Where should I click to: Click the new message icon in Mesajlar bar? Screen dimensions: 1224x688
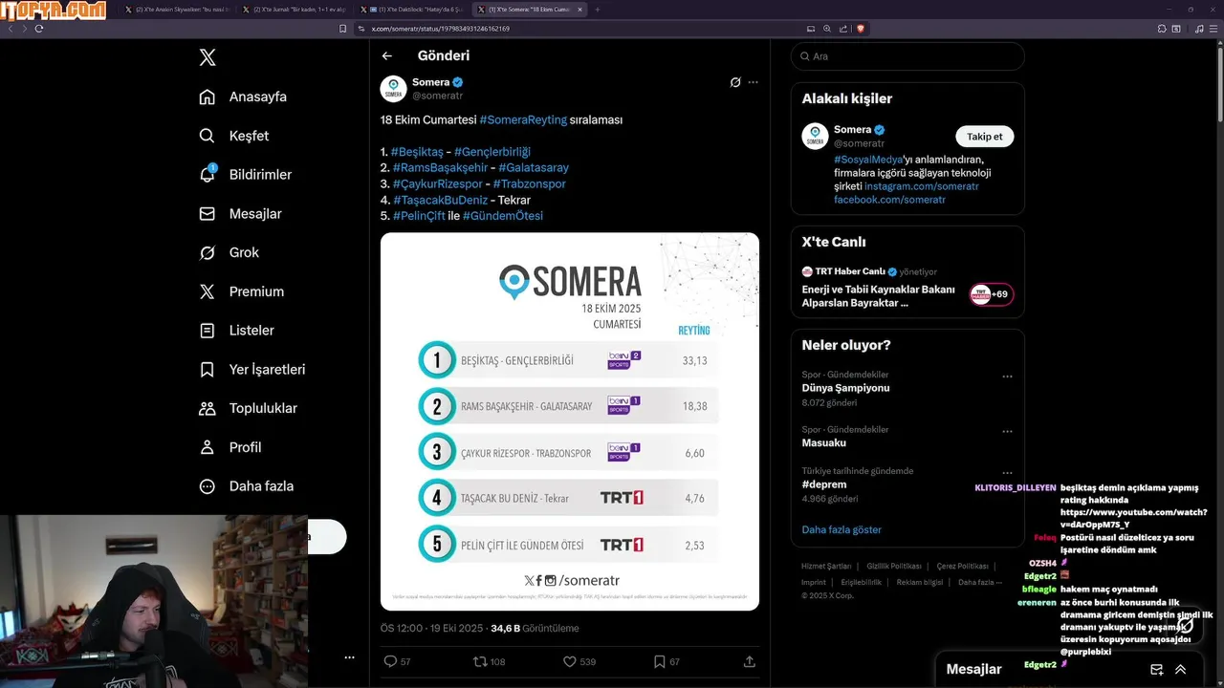tap(1156, 670)
